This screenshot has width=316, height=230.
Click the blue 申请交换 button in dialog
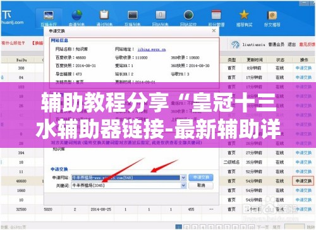(201, 178)
